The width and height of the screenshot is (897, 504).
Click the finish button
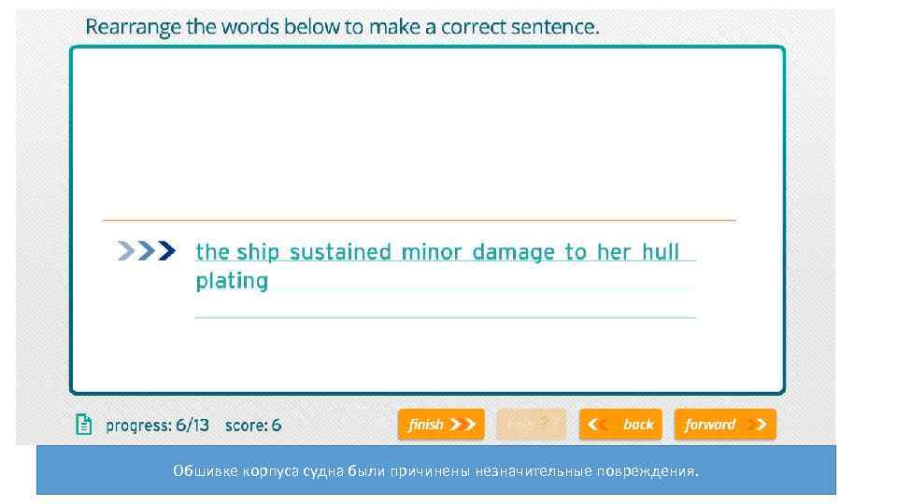(x=441, y=425)
